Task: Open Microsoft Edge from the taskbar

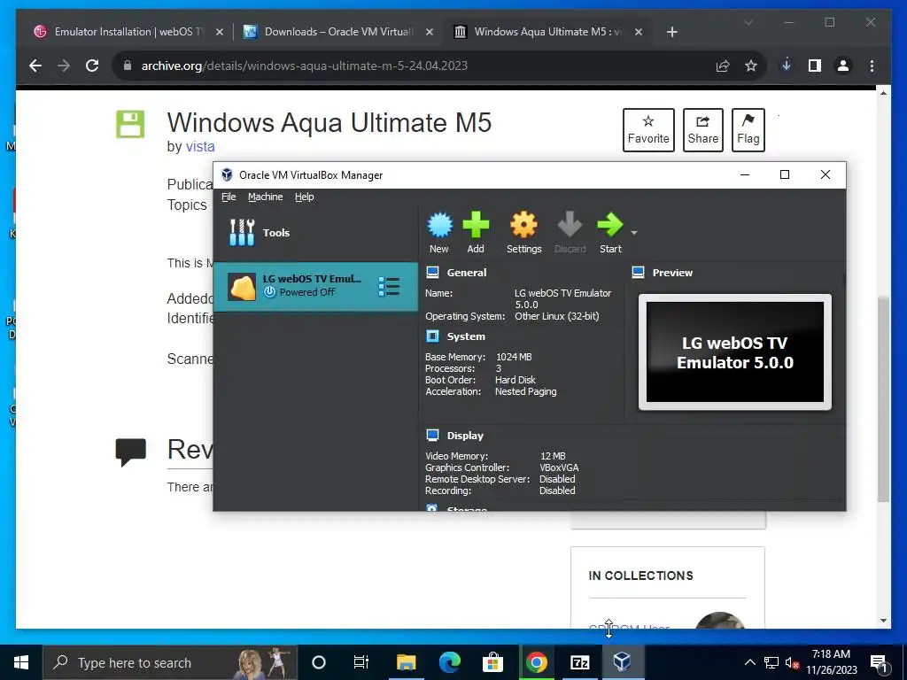Action: click(x=449, y=662)
